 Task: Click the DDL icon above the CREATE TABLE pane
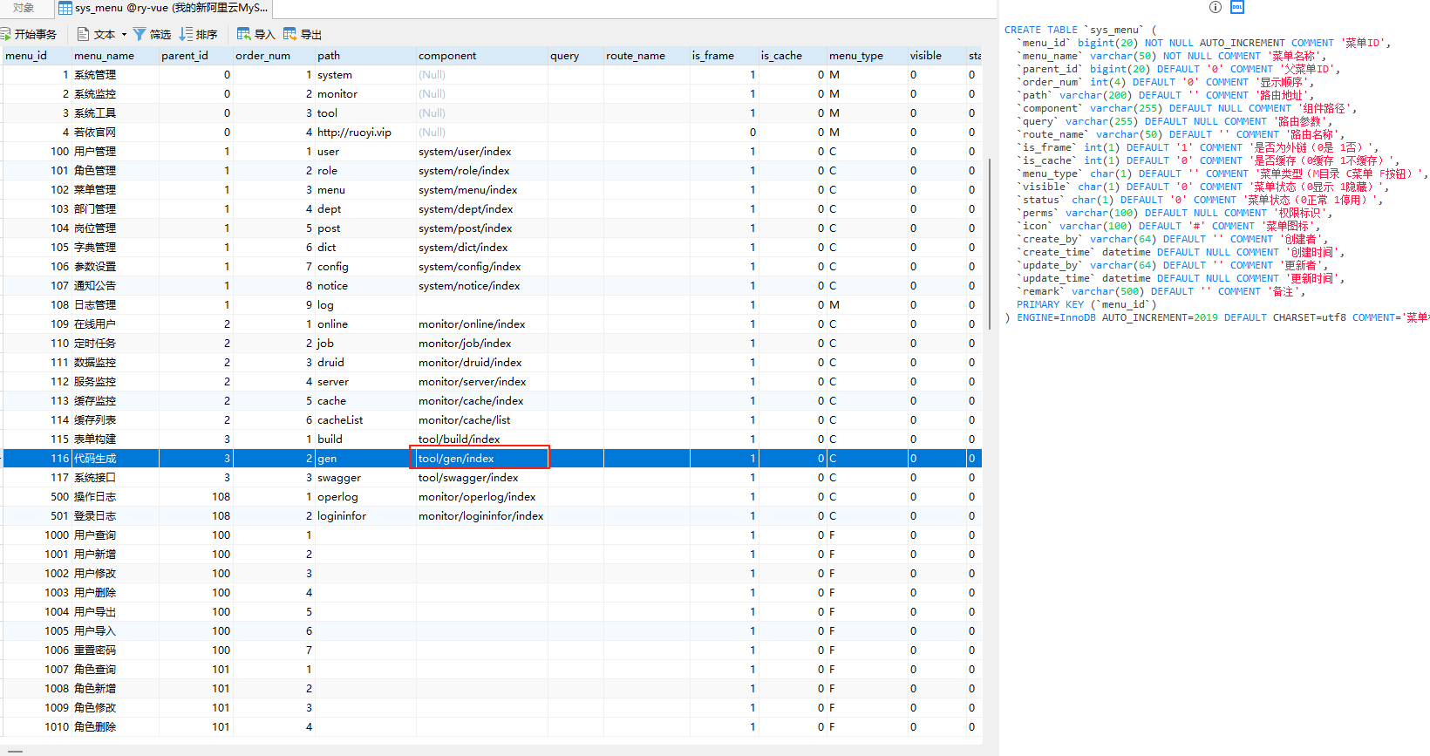(1237, 7)
